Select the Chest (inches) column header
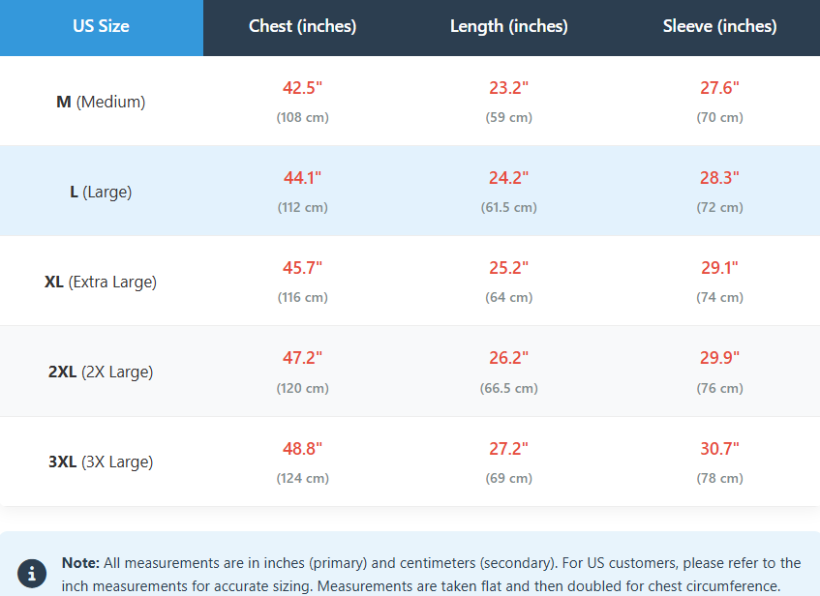This screenshot has height=596, width=820. pos(302,27)
